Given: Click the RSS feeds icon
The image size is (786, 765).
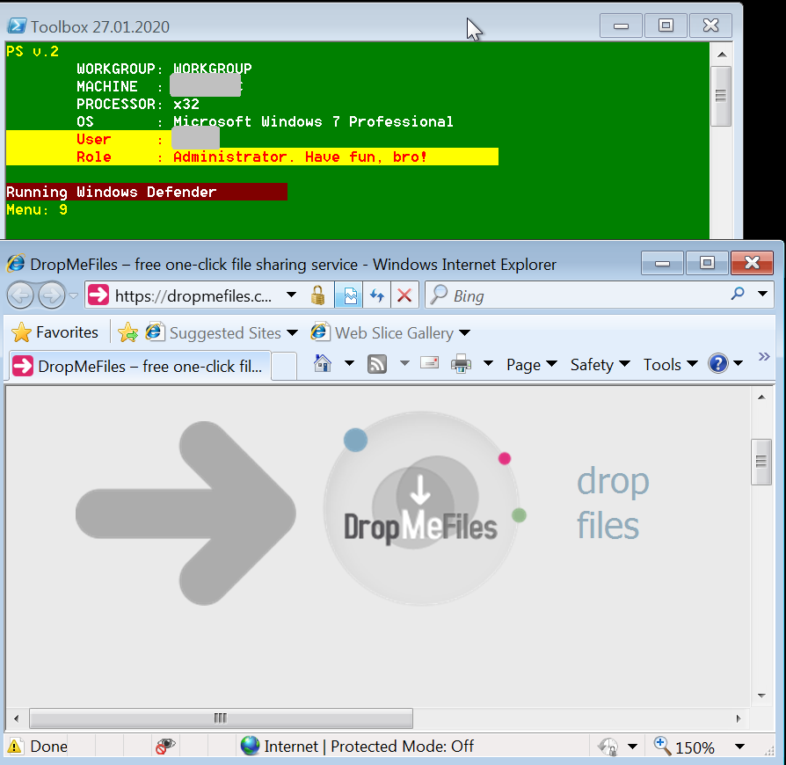Looking at the screenshot, I should (377, 364).
